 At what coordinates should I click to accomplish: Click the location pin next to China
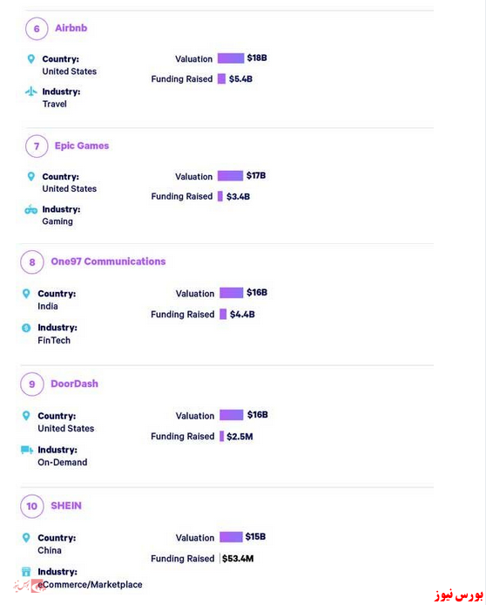pos(26,538)
